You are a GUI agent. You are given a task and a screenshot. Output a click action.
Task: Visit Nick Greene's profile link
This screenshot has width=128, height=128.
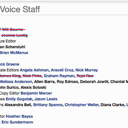coord(10,64)
